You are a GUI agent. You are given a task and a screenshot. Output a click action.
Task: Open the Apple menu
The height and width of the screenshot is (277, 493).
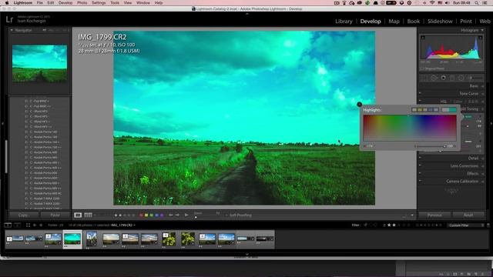click(7, 3)
